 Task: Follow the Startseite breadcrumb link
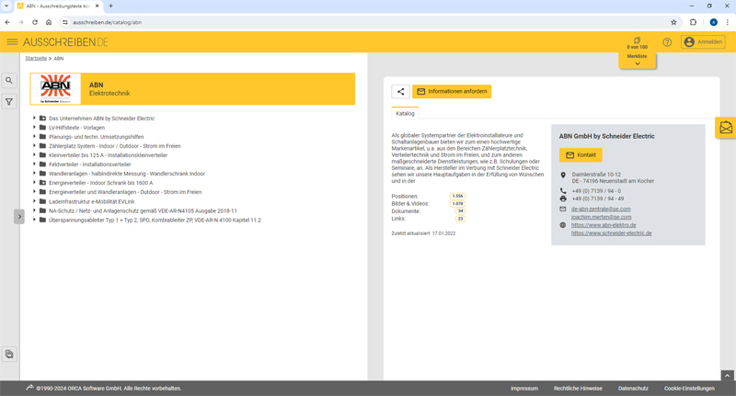[x=36, y=59]
